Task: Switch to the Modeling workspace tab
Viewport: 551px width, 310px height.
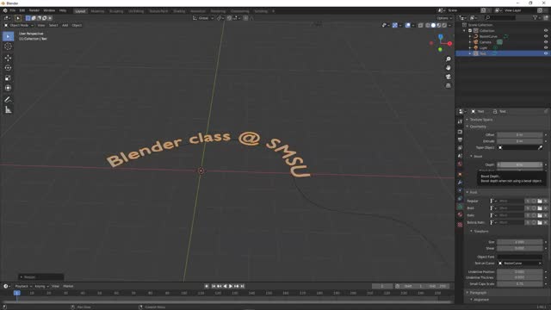Action: [x=97, y=11]
